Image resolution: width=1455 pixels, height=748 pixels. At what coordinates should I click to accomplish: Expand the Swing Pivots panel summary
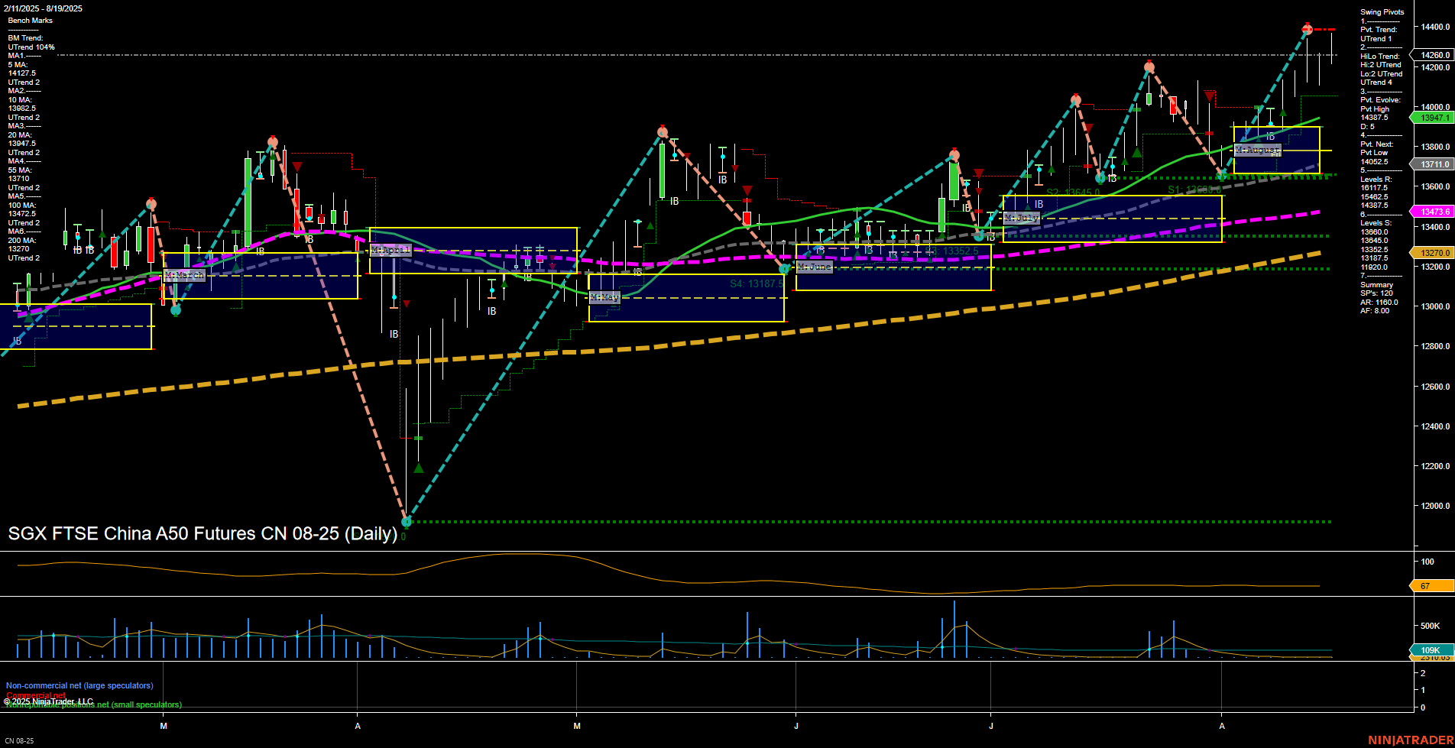[1381, 11]
